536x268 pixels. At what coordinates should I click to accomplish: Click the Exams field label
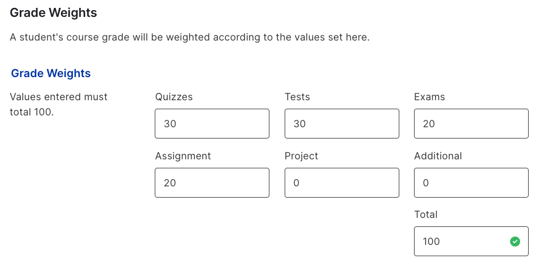tap(429, 97)
